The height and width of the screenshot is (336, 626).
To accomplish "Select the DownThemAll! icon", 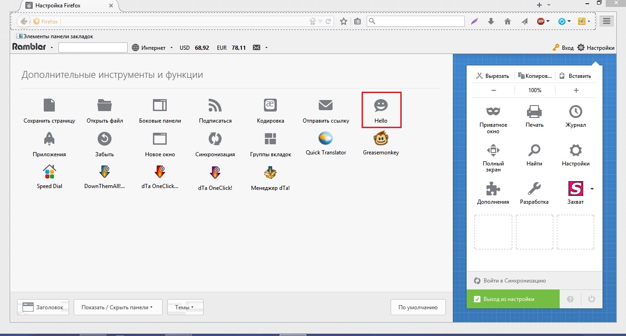I will pyautogui.click(x=105, y=172).
